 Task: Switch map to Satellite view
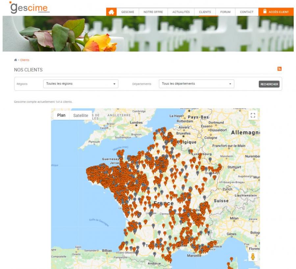click(x=81, y=115)
